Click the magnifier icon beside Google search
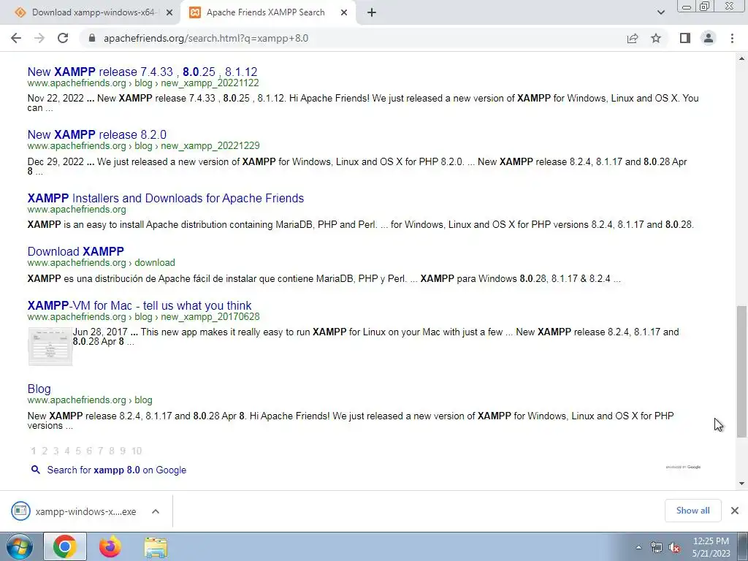748x561 pixels. (x=35, y=470)
